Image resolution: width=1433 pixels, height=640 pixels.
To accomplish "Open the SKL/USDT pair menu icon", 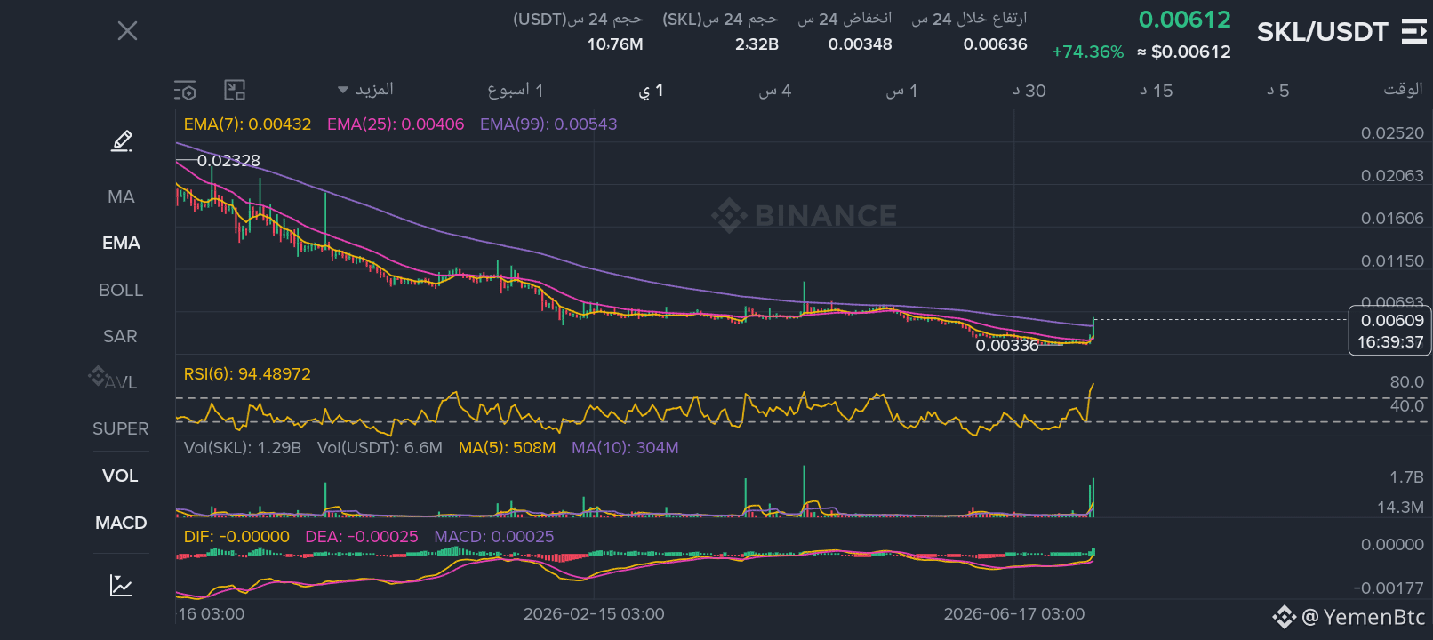I will point(1413,31).
